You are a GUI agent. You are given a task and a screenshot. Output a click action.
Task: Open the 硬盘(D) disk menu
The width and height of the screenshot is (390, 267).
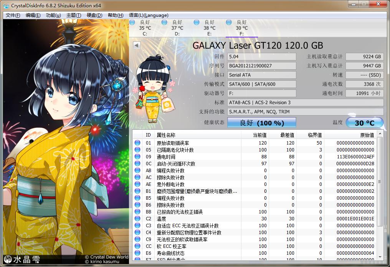94,15
